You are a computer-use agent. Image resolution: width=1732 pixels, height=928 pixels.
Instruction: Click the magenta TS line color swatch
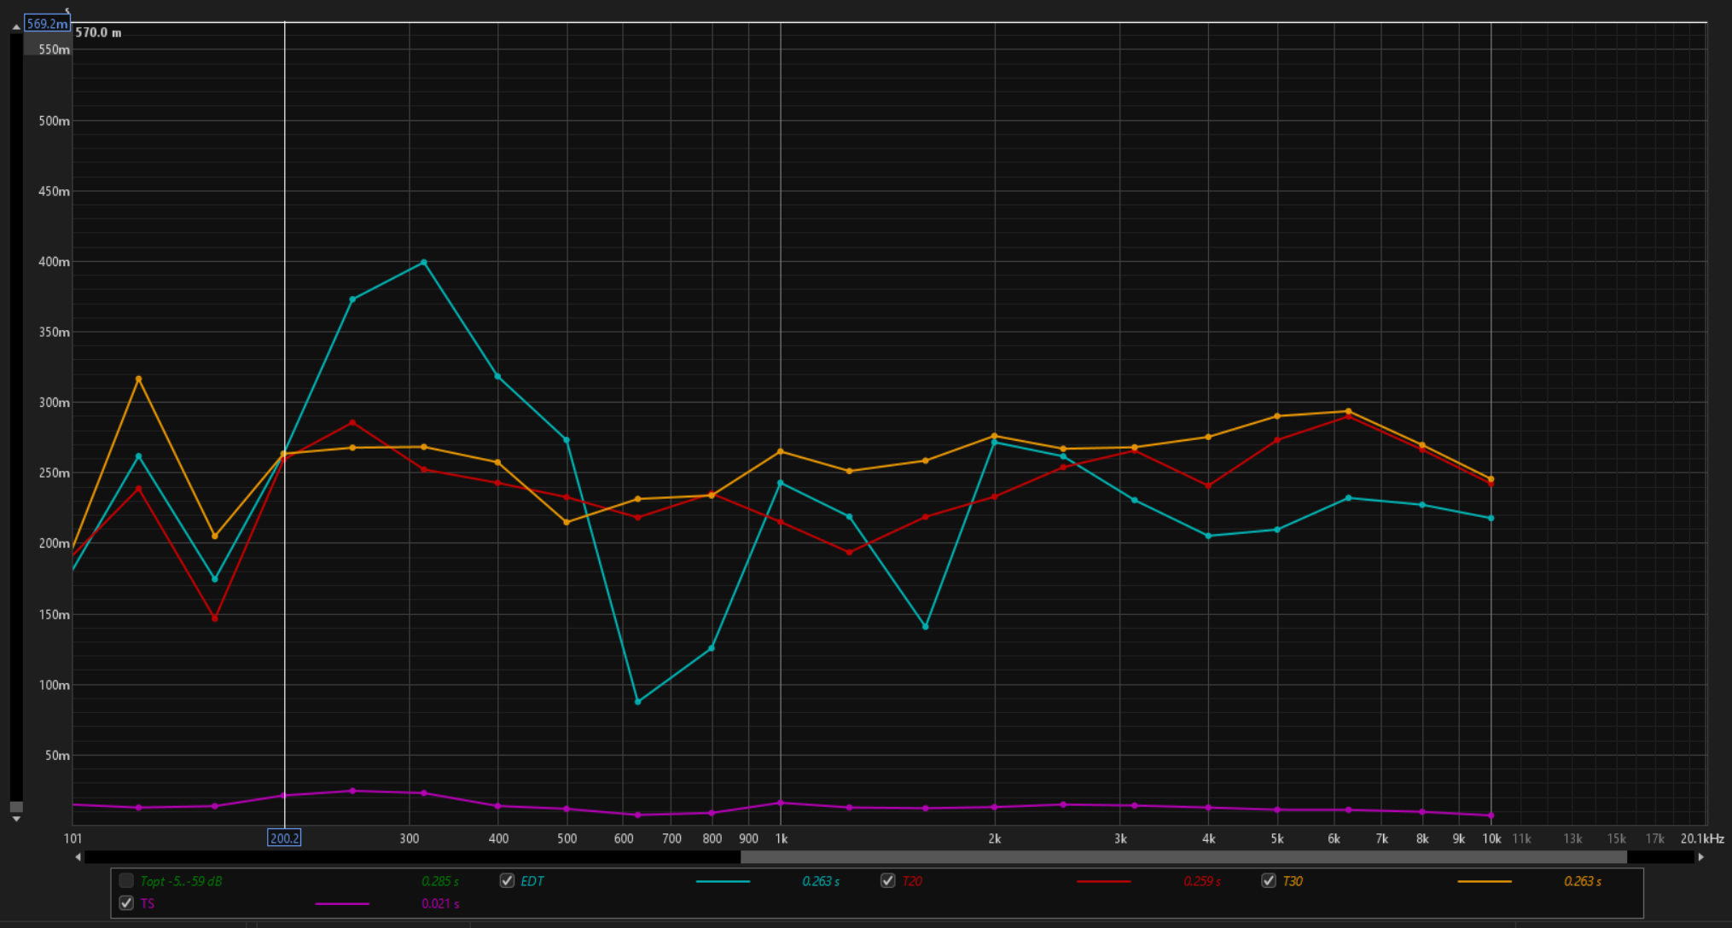click(x=341, y=903)
